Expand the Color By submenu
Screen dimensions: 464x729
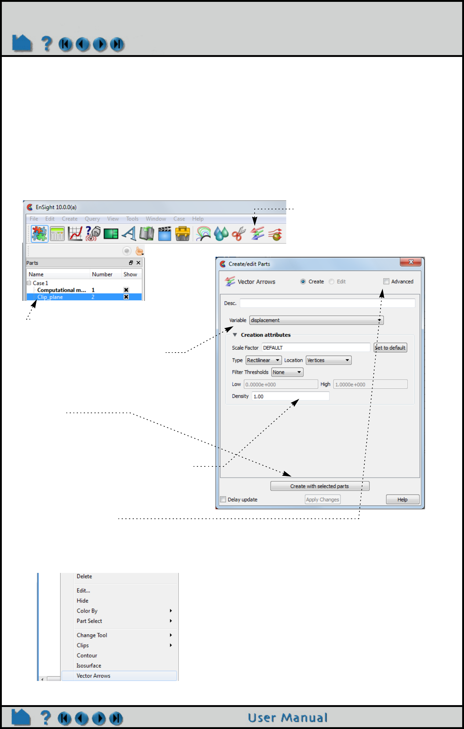coord(120,611)
